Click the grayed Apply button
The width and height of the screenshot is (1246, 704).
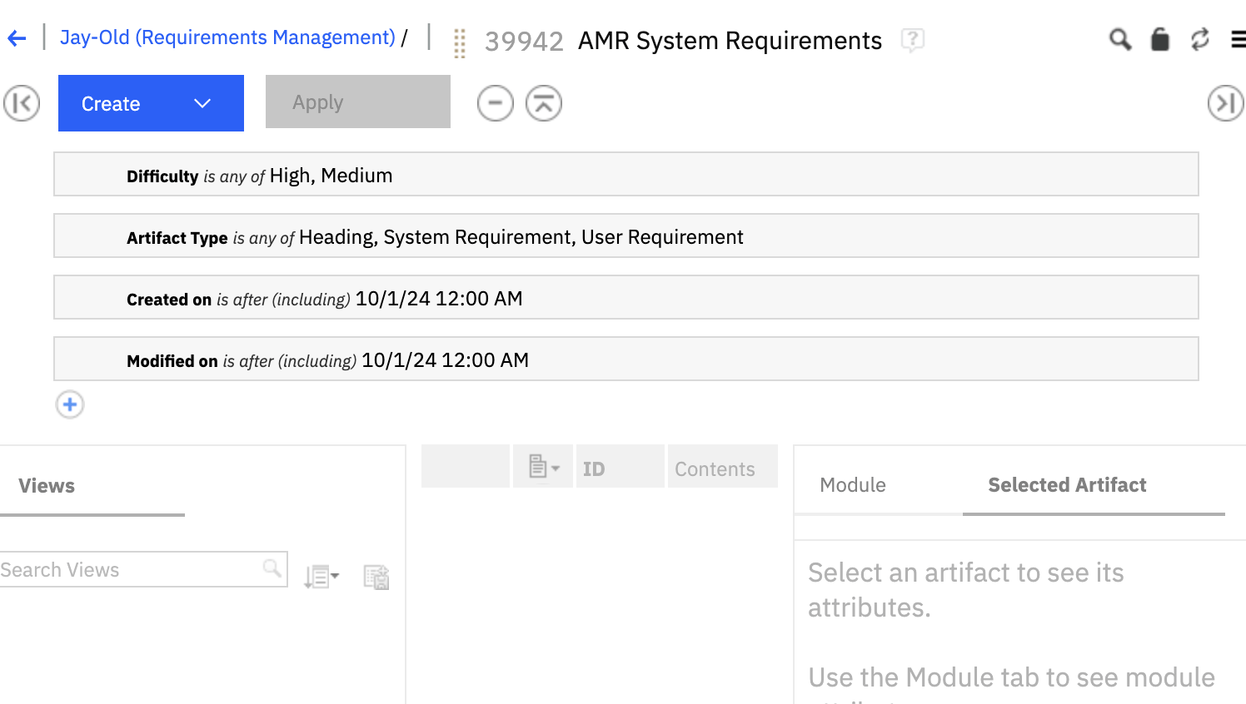click(x=358, y=102)
